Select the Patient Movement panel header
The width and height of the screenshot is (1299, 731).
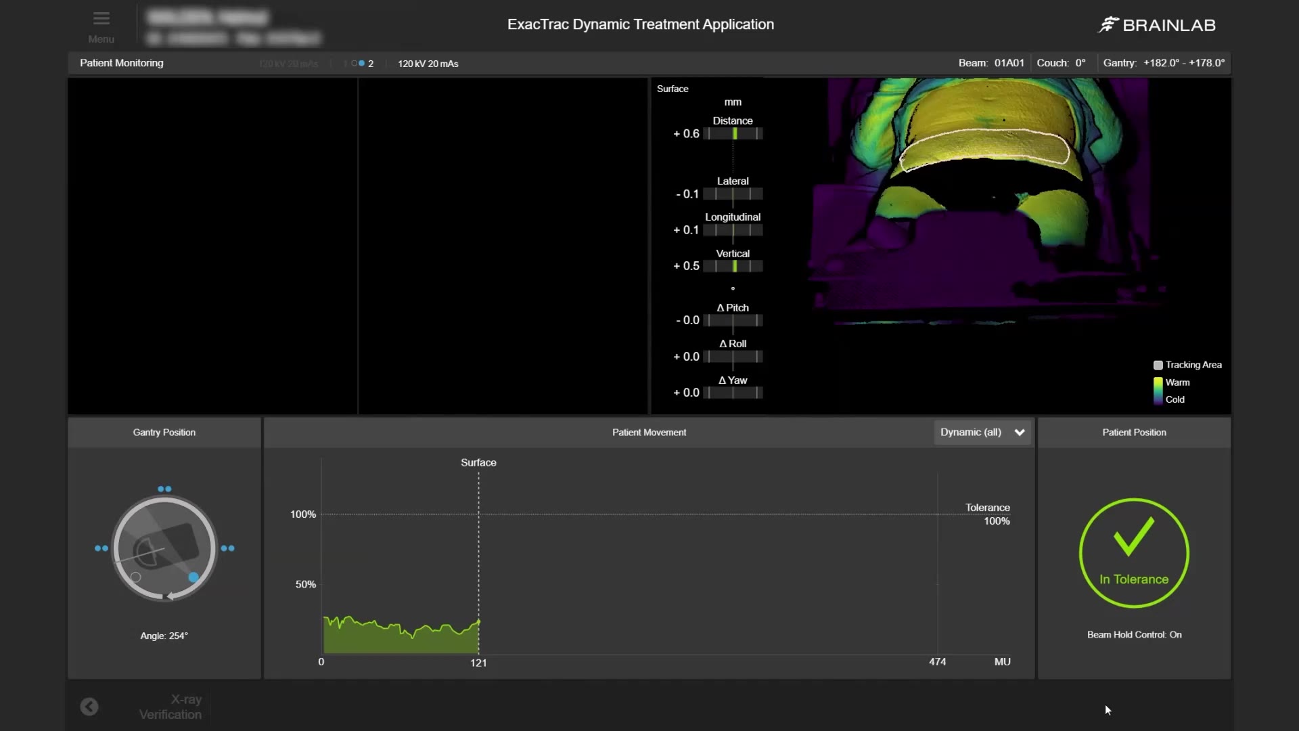649,433
